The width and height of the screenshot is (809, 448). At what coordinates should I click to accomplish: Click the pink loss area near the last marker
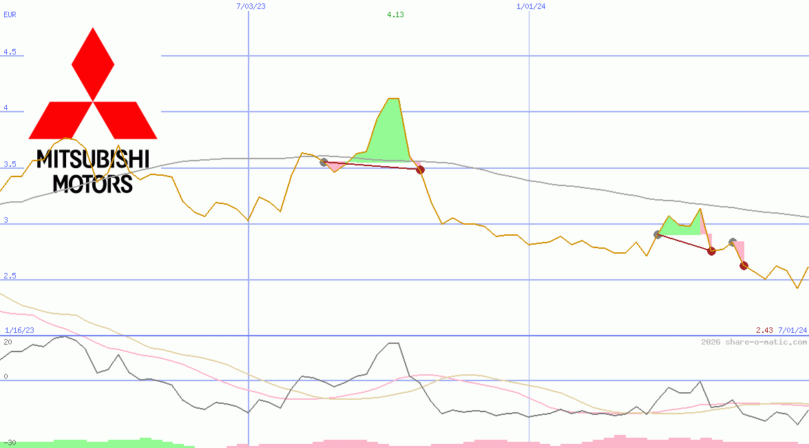740,248
